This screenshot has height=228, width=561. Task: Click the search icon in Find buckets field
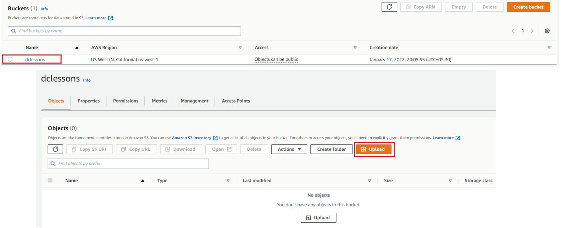[13, 31]
